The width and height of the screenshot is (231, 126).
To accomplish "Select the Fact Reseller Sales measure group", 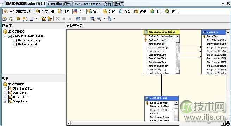I will click(28, 36).
